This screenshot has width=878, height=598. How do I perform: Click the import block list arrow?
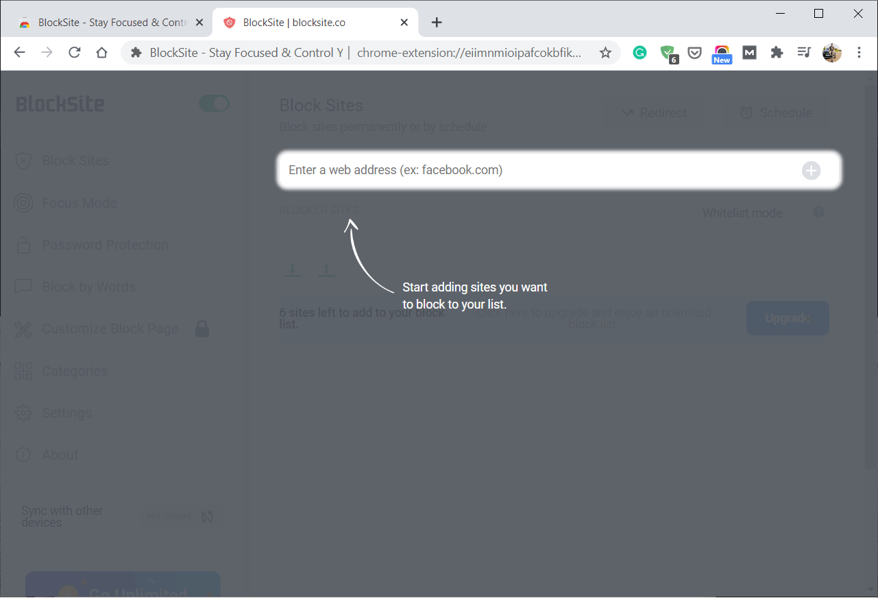pos(291,269)
